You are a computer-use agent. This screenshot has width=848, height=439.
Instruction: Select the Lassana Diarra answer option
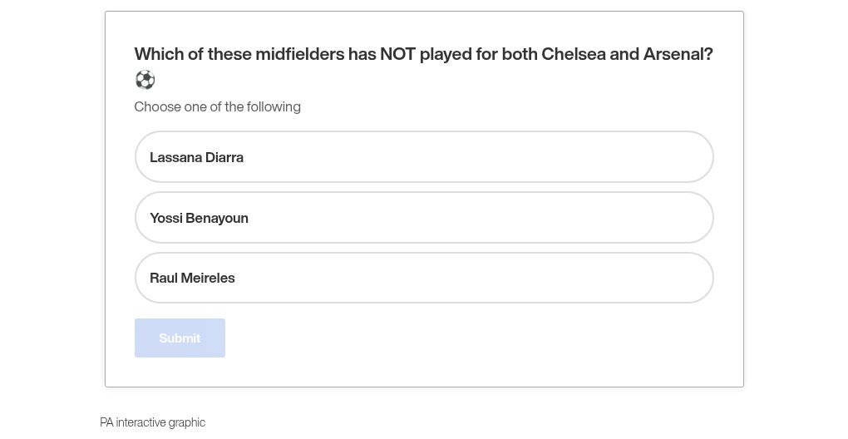tap(424, 157)
